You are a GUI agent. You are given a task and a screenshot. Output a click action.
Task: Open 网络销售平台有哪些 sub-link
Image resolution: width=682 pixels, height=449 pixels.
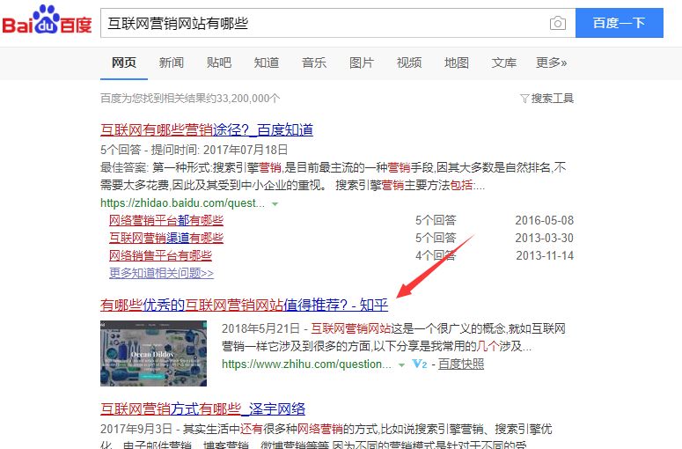tap(160, 255)
